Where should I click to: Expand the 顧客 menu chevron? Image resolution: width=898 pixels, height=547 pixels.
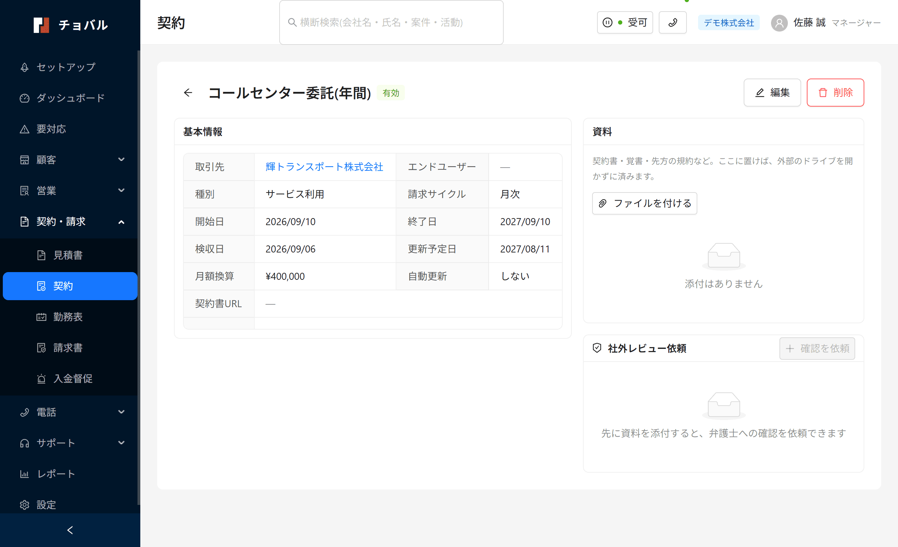click(121, 160)
